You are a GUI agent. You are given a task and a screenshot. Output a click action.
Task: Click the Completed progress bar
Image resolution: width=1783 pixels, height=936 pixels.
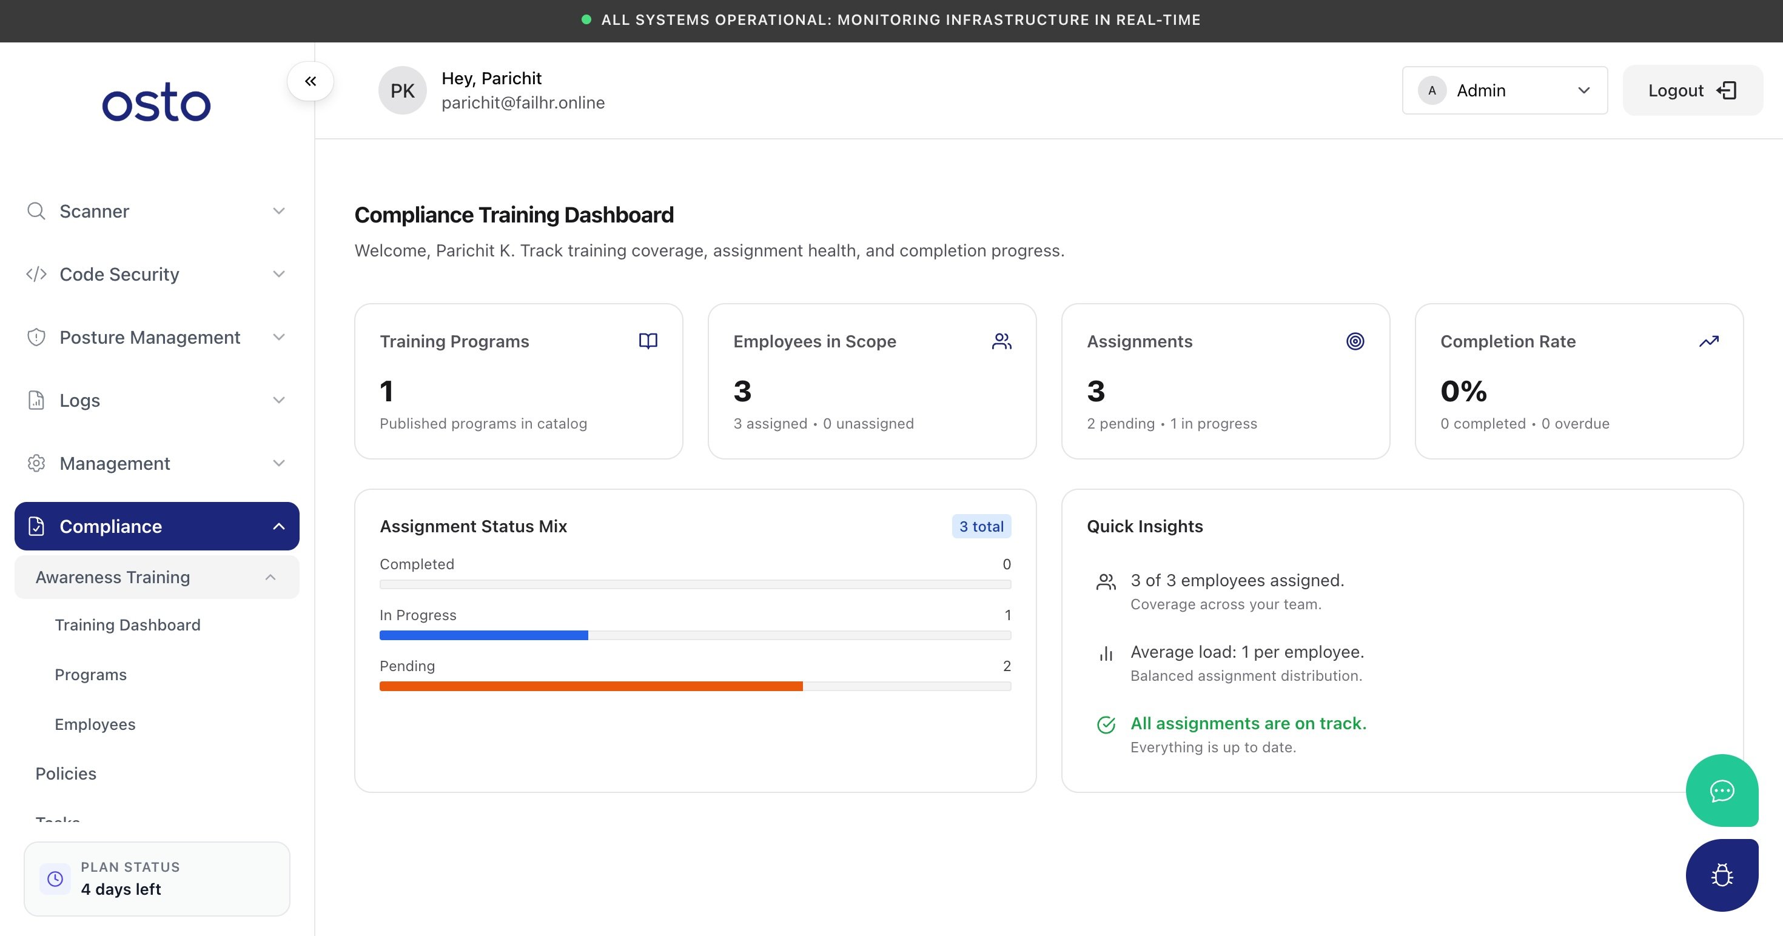[x=695, y=584]
